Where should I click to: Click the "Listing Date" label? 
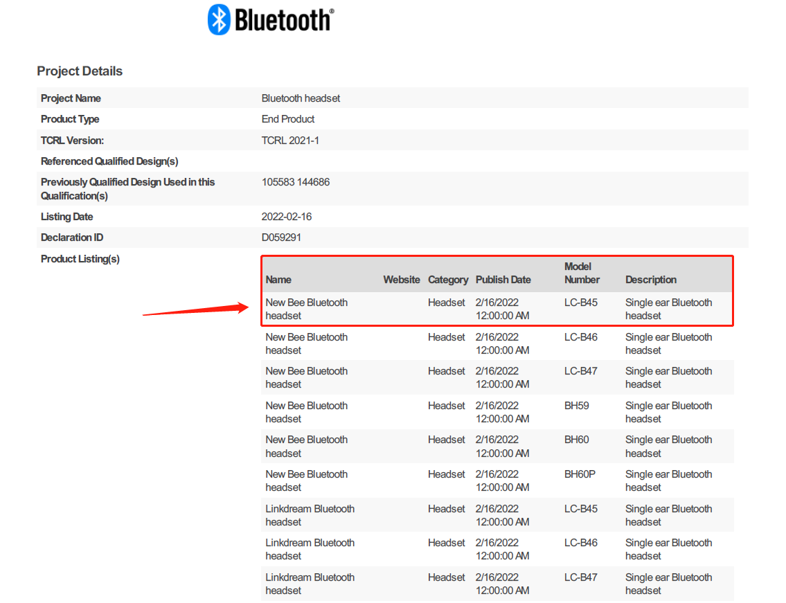66,217
